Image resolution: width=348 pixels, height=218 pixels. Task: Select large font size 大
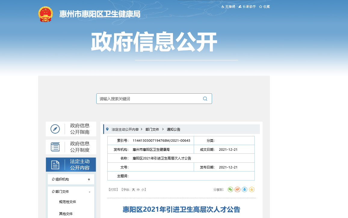(133, 190)
